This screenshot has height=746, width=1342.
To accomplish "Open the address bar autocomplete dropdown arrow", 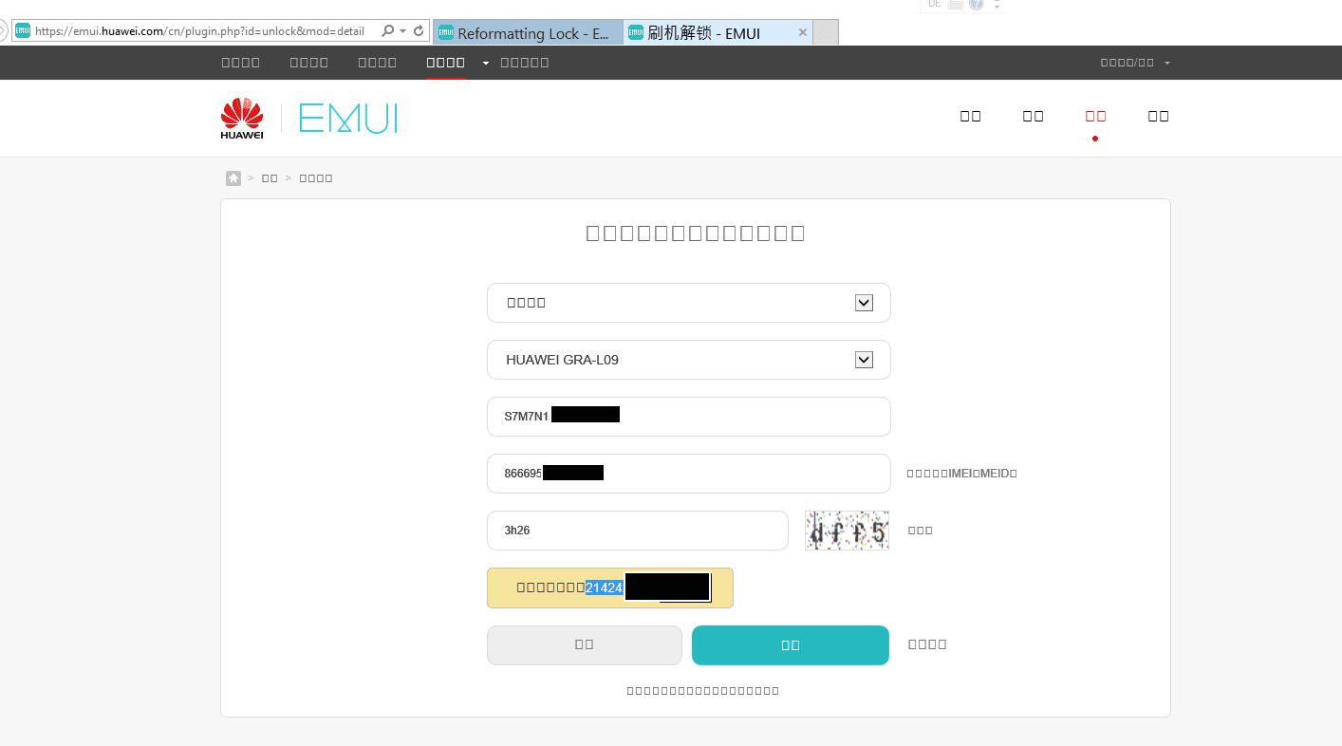I will [402, 31].
